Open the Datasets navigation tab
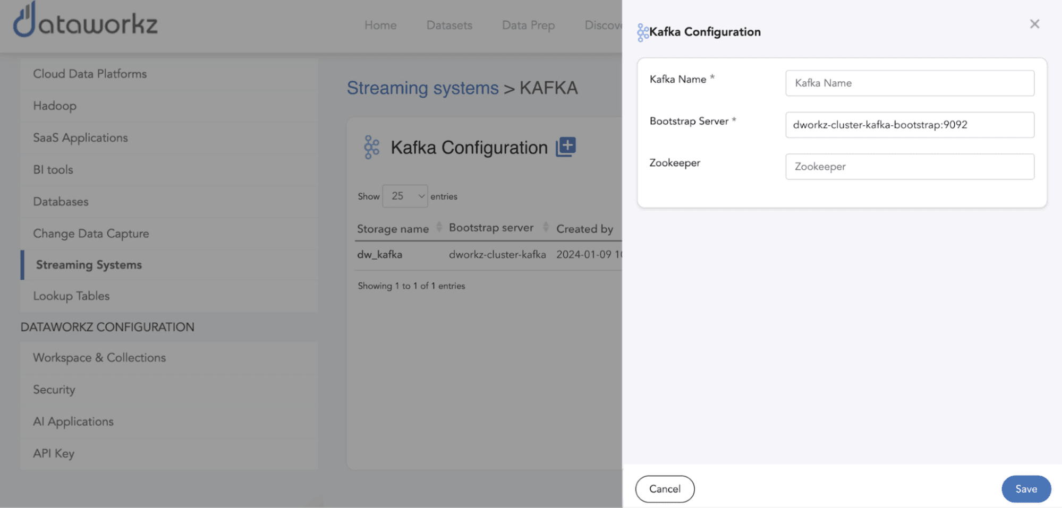This screenshot has height=508, width=1062. tap(449, 25)
